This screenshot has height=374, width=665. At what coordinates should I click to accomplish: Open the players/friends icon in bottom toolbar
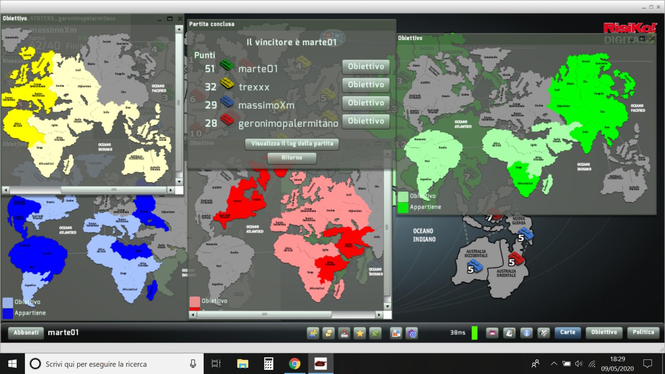point(313,333)
